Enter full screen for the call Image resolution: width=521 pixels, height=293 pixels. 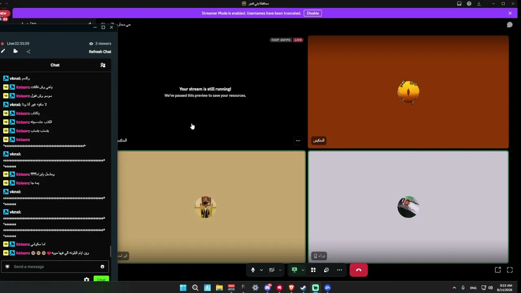510,270
